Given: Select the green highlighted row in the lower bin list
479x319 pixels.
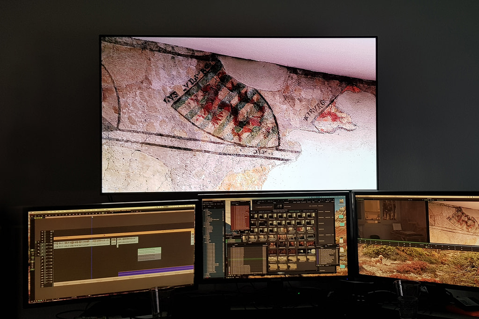Looking at the screenshot, I should pos(246,258).
